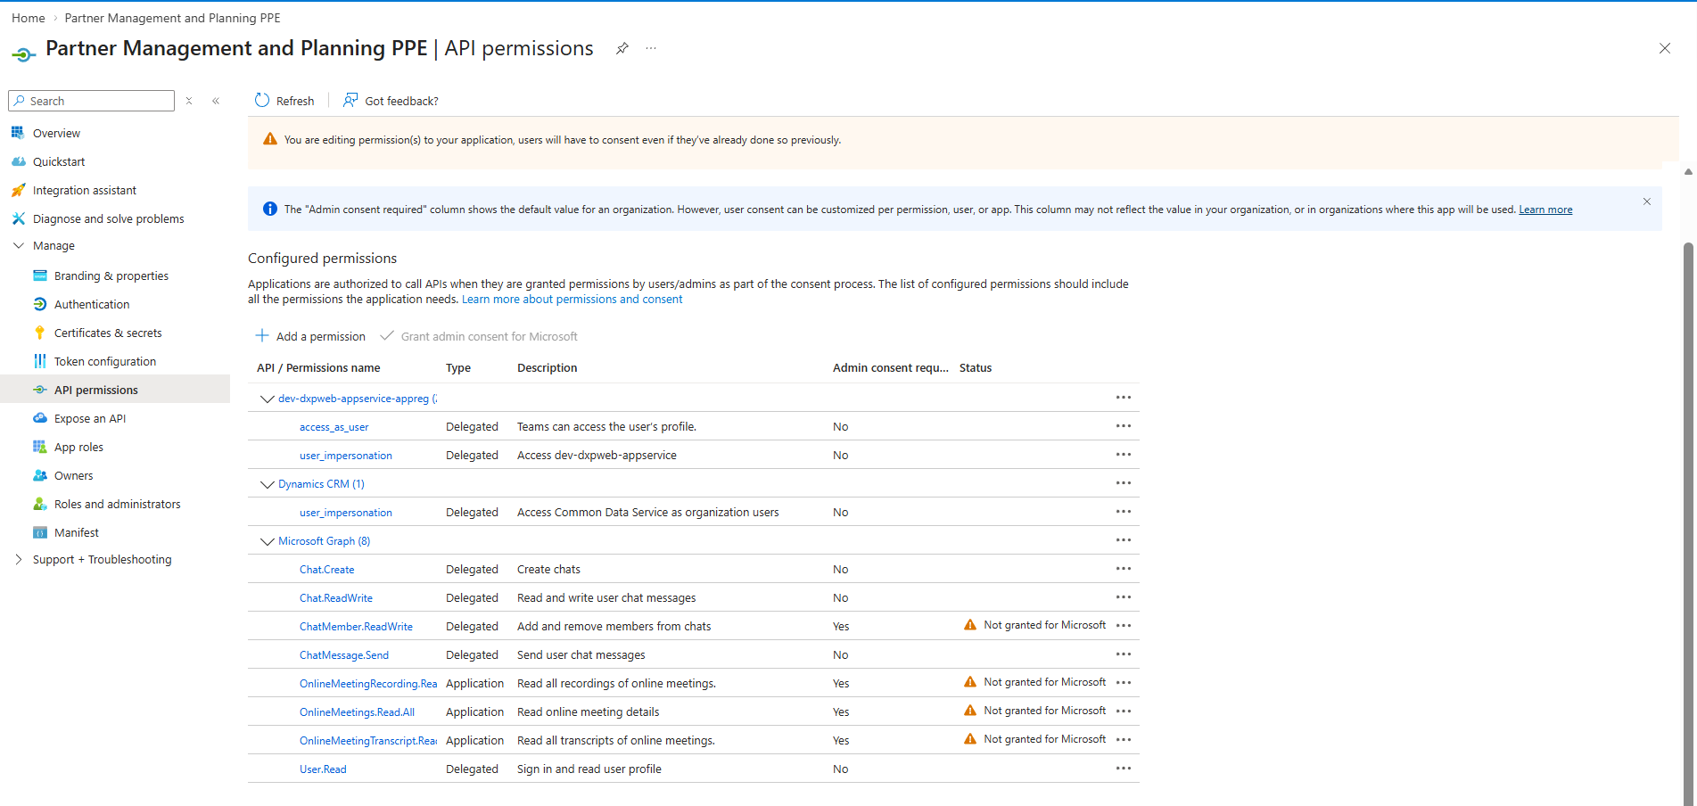Open Learn more about permissions and consent
Viewport: 1697px width, 806px height.
(572, 300)
